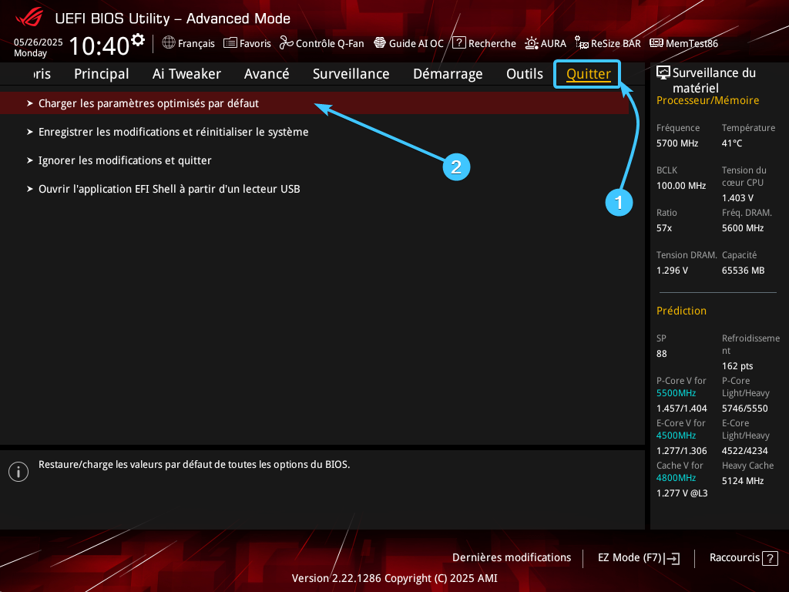
Task: Open the Raccourcis shortcuts button
Action: tap(744, 558)
